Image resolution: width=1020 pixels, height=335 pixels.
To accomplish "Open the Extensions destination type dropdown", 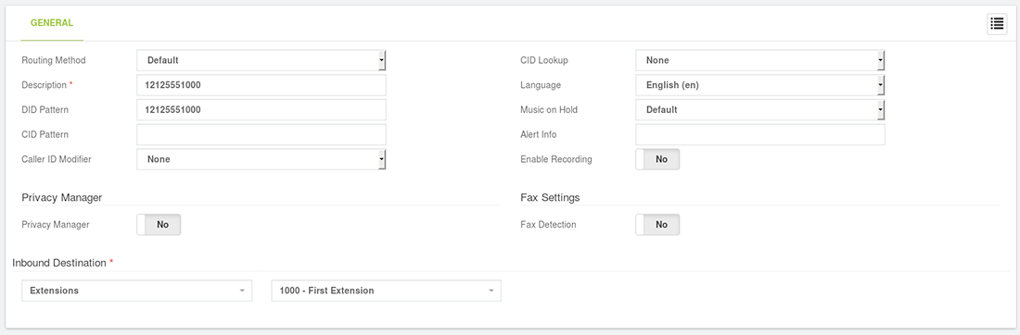I will [136, 291].
